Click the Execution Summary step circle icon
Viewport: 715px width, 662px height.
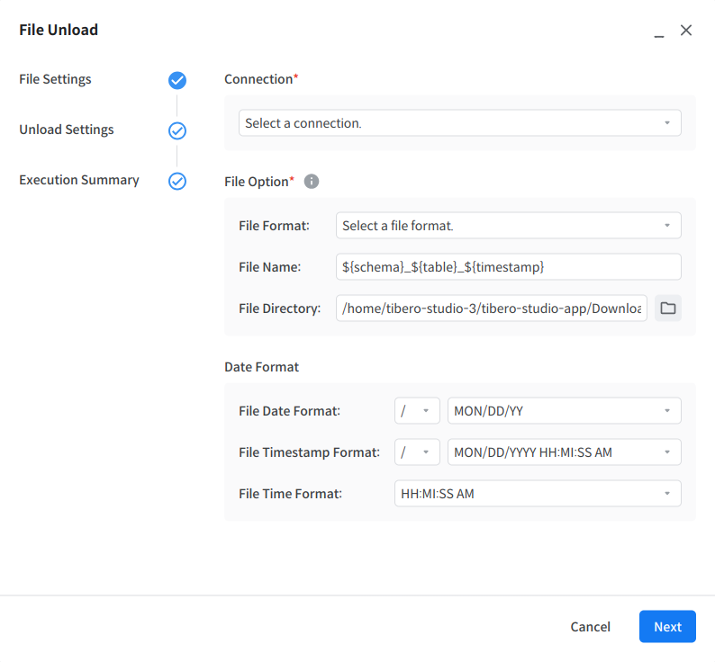(177, 182)
